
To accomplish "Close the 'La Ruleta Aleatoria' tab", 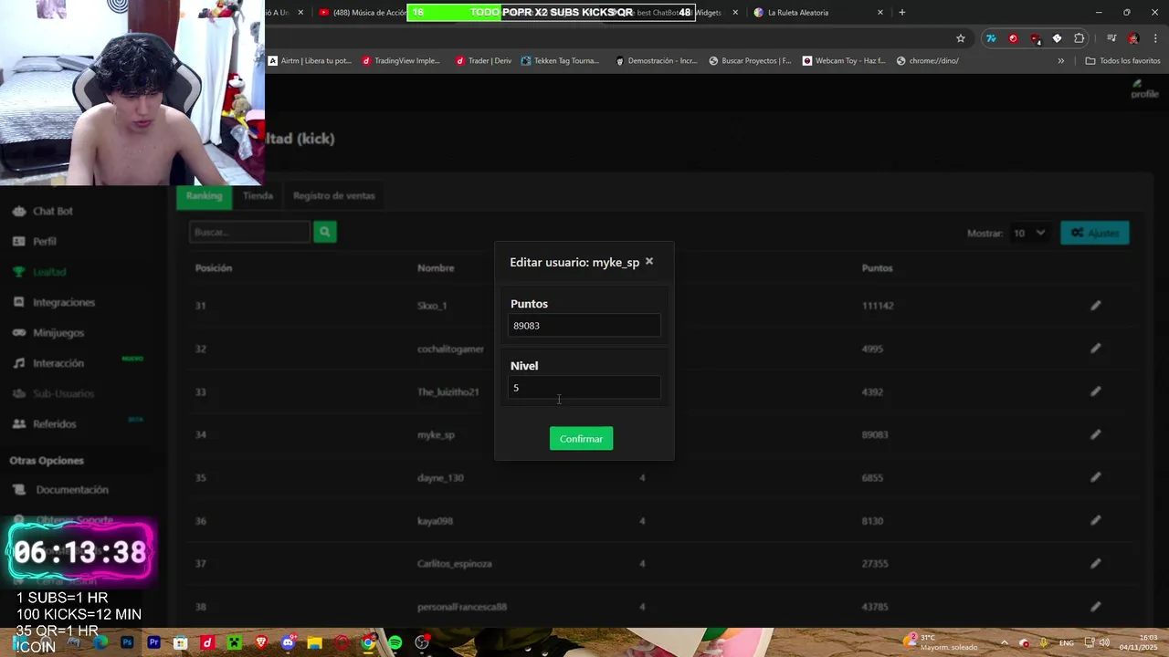I will pos(880,13).
